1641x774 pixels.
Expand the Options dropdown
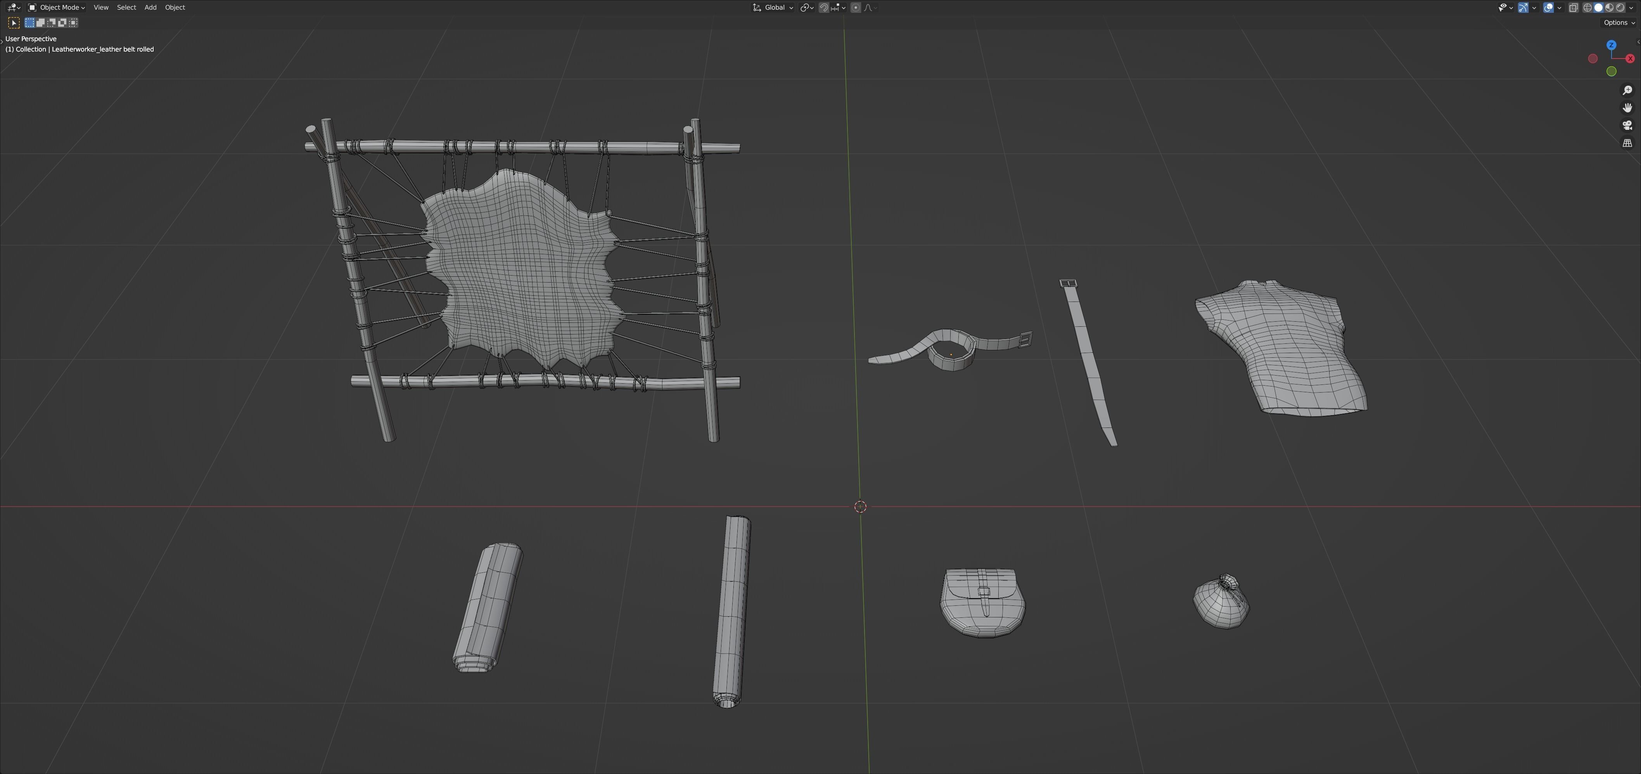pos(1619,23)
